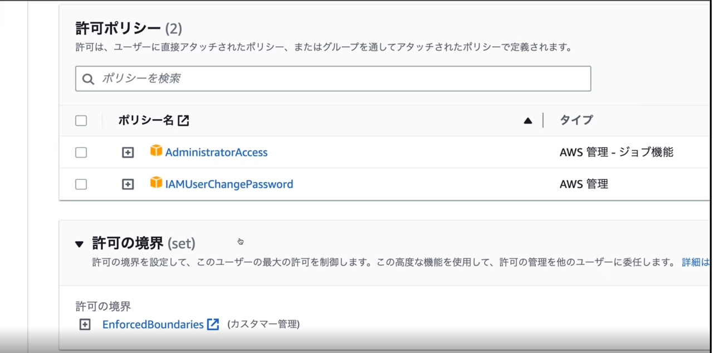Viewport: 713px width, 353px height.
Task: Click external-link icon next to EnforcedBoundaries
Action: tap(213, 324)
